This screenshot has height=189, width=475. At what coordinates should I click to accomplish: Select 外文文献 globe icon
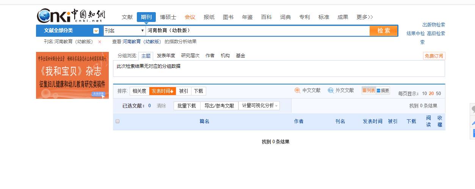tap(331, 91)
